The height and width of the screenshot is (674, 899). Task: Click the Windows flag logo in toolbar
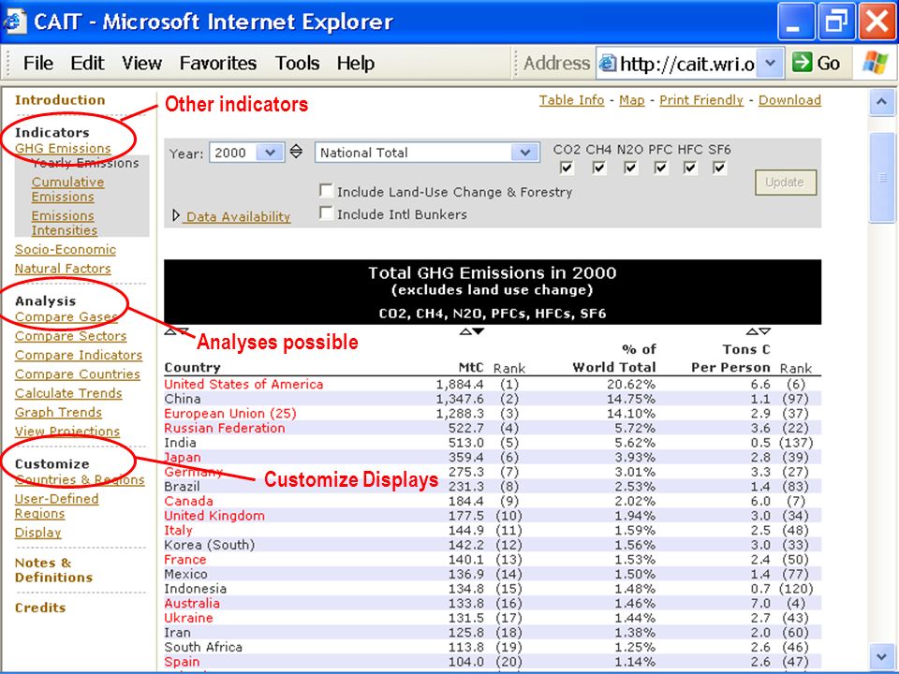876,63
